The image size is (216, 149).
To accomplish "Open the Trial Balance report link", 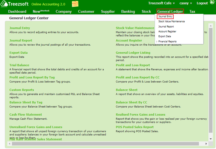I will pyautogui.click(x=19, y=65).
